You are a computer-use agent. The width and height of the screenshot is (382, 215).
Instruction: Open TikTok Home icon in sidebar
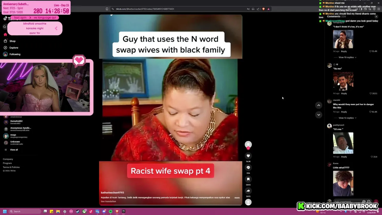(5, 34)
